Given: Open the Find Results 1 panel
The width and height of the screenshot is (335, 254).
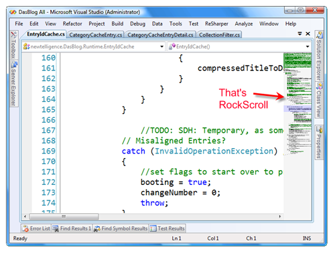Looking at the screenshot, I should point(72,229).
